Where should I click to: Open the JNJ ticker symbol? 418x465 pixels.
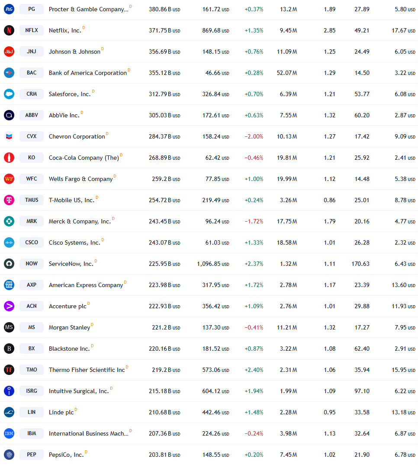click(x=32, y=52)
